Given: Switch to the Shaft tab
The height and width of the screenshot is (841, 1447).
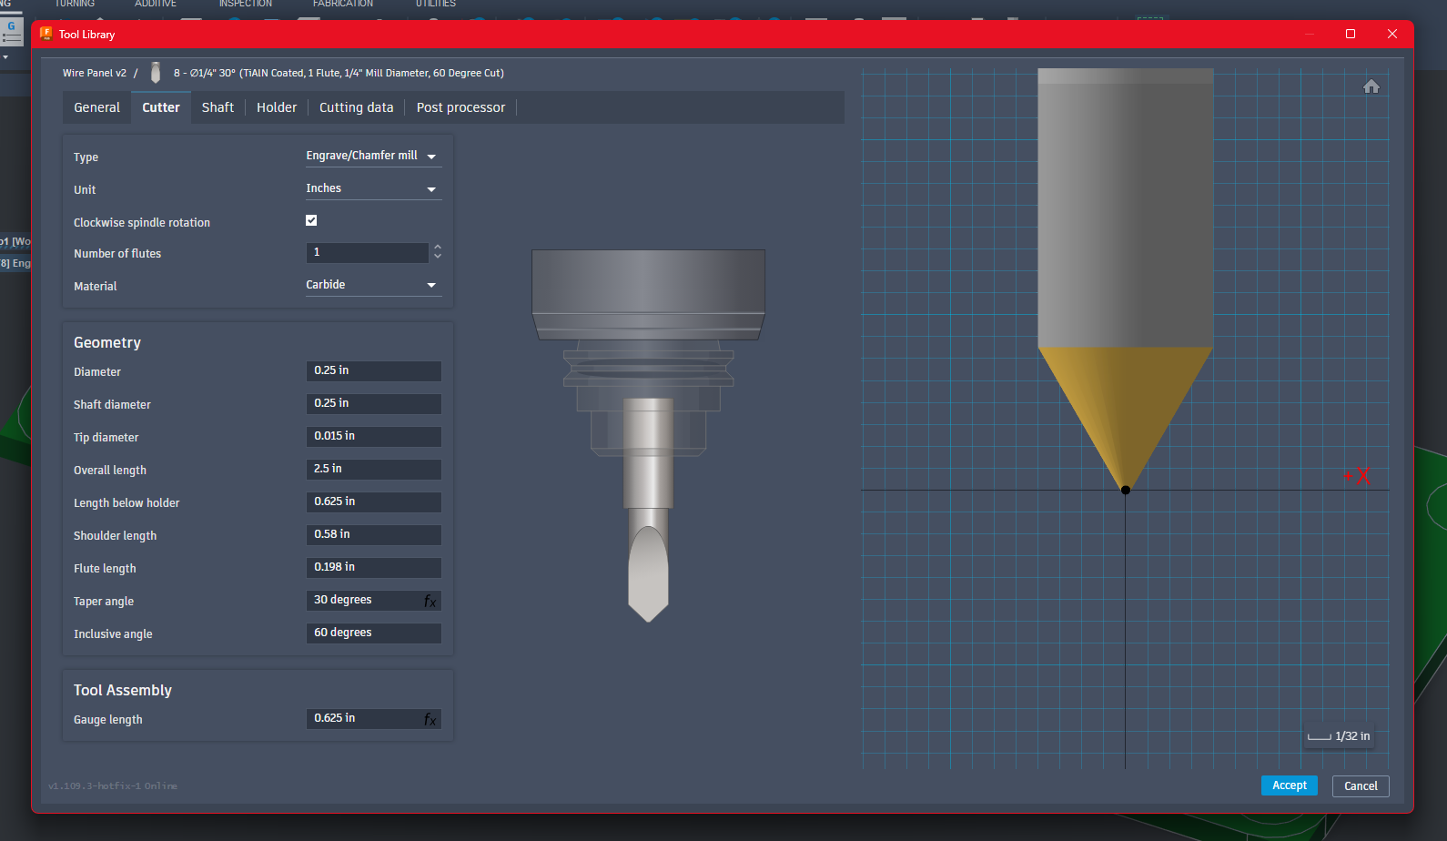Looking at the screenshot, I should point(218,107).
